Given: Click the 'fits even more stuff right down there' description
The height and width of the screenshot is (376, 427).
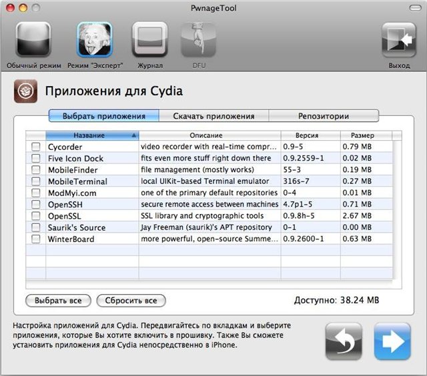Looking at the screenshot, I should click(x=206, y=158).
